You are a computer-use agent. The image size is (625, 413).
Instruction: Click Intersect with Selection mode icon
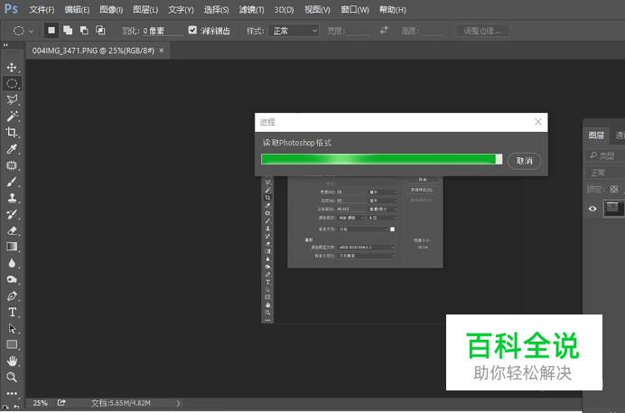click(x=100, y=31)
